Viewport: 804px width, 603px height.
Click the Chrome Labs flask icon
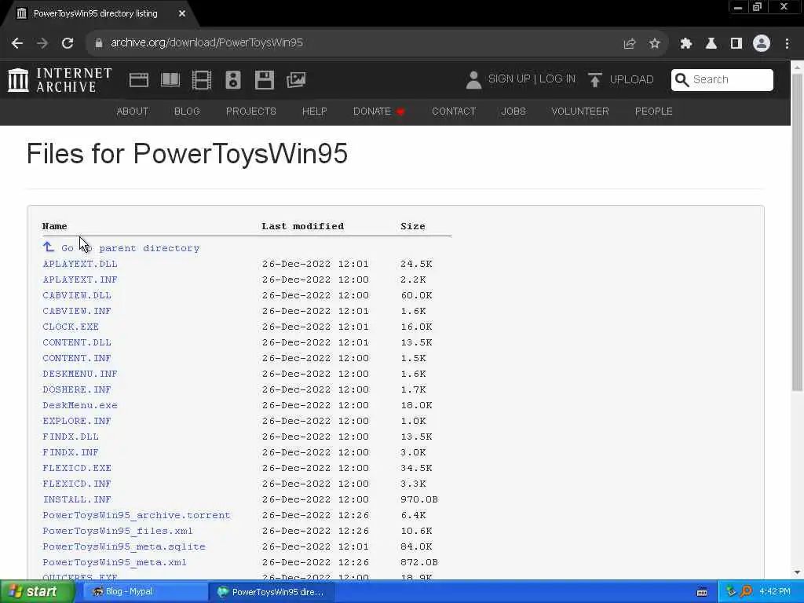711,44
